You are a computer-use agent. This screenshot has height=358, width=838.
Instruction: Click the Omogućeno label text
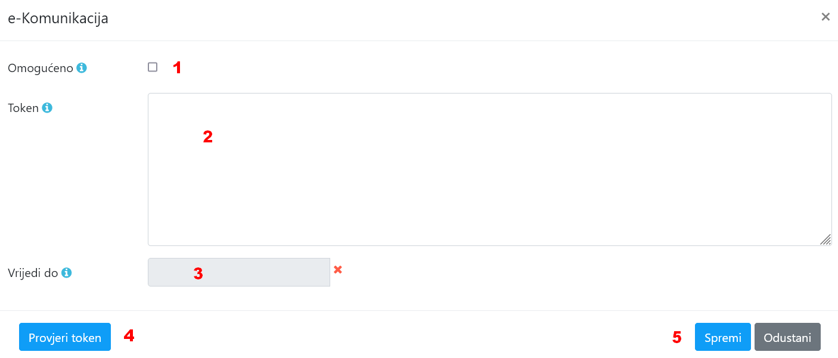pyautogui.click(x=40, y=69)
